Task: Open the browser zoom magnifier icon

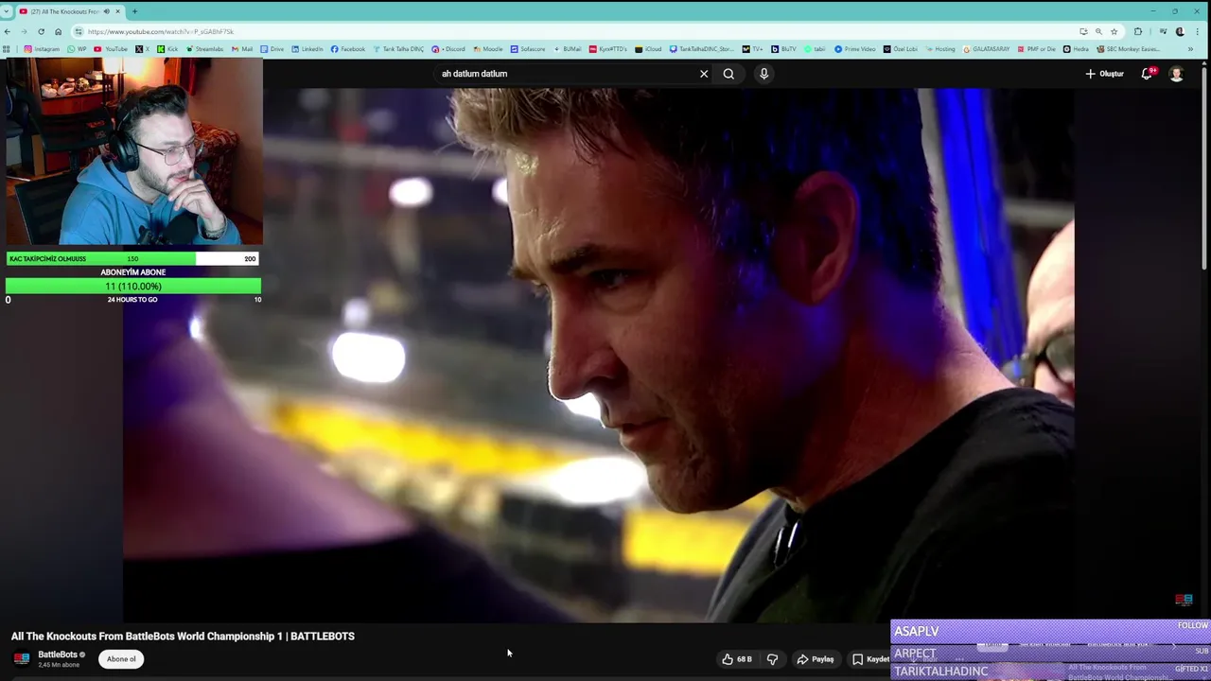Action: pyautogui.click(x=1098, y=31)
